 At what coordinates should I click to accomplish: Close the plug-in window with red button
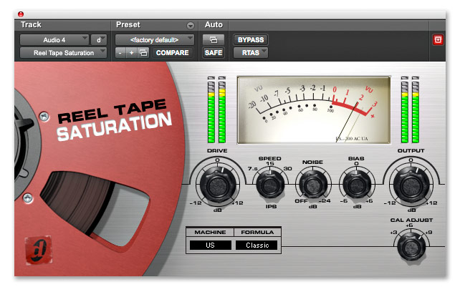coord(21,14)
